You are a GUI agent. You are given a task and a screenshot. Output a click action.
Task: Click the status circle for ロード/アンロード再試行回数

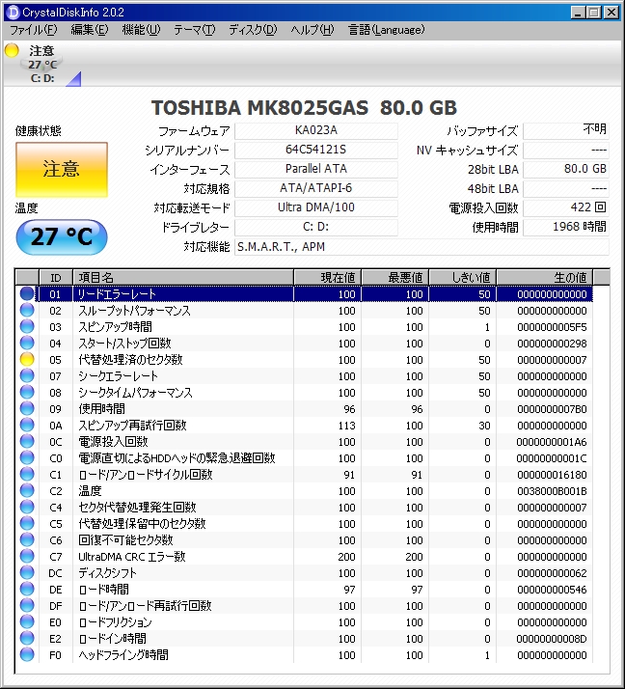(27, 605)
